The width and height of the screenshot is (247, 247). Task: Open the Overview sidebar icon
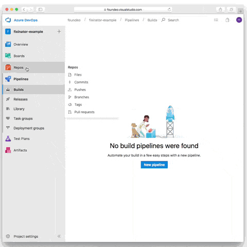pos(8,44)
